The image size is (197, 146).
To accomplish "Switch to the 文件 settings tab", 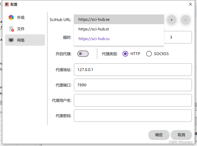I will [25, 29].
